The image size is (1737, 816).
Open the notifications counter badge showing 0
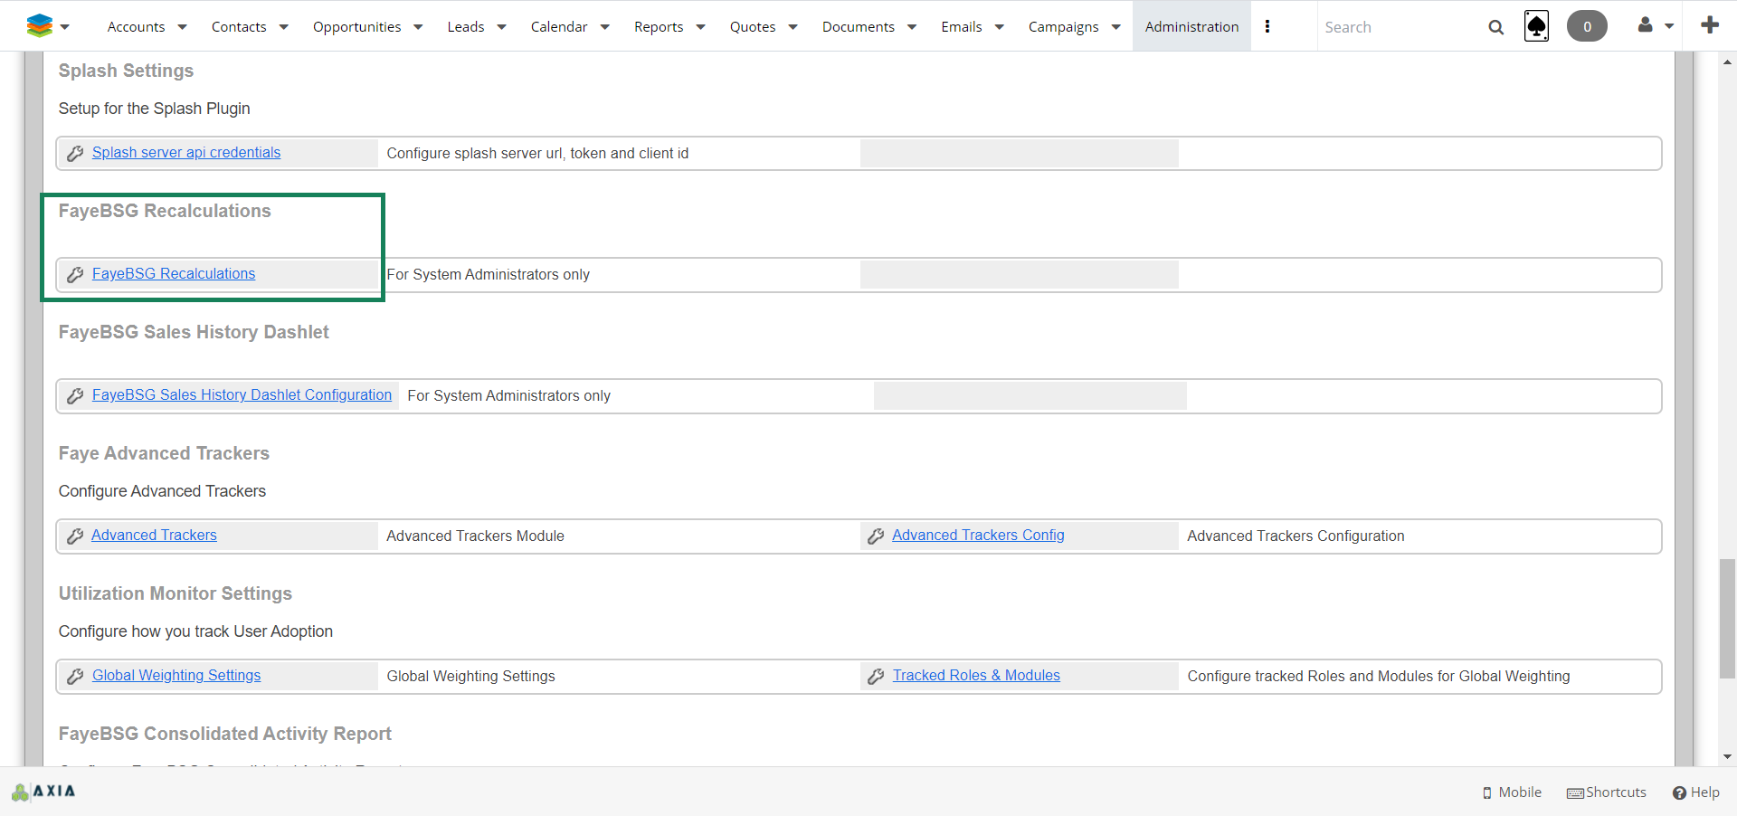[1587, 26]
